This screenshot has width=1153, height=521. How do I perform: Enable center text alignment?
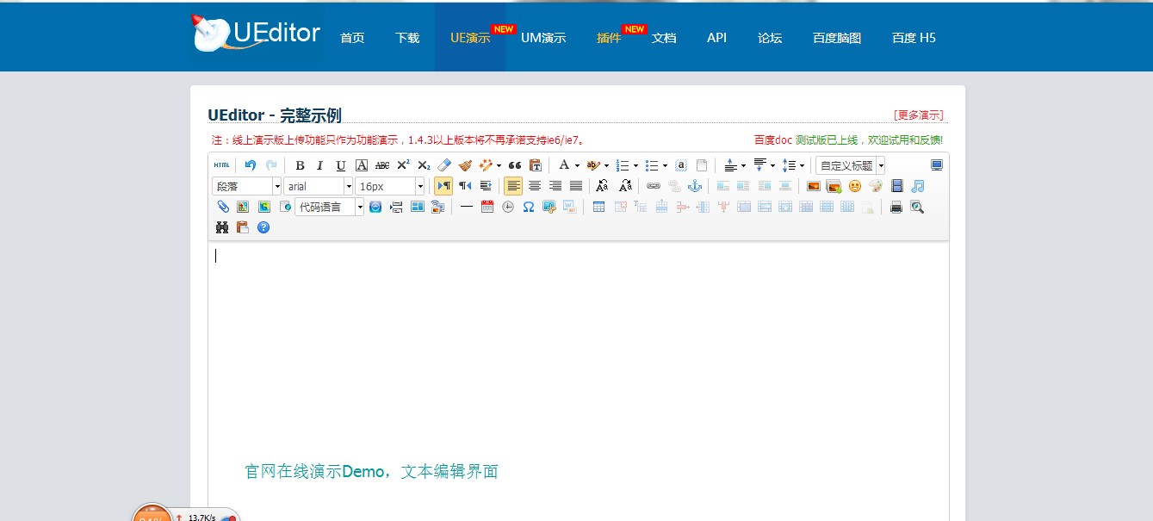535,185
